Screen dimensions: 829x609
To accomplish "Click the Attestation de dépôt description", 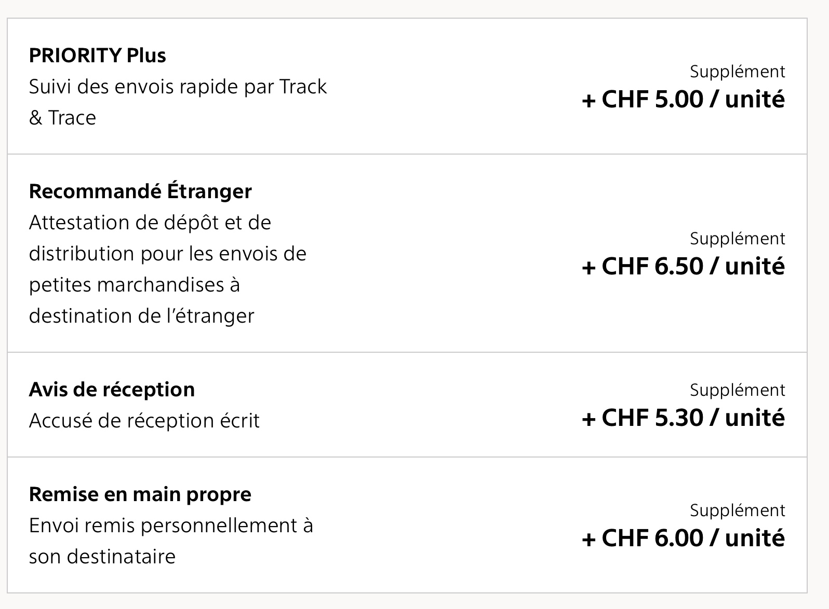I will (x=168, y=269).
